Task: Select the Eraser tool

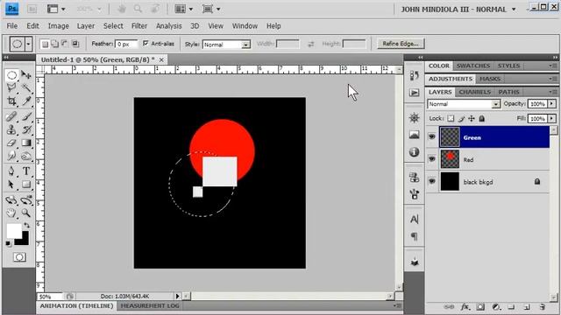Action: 11,143
